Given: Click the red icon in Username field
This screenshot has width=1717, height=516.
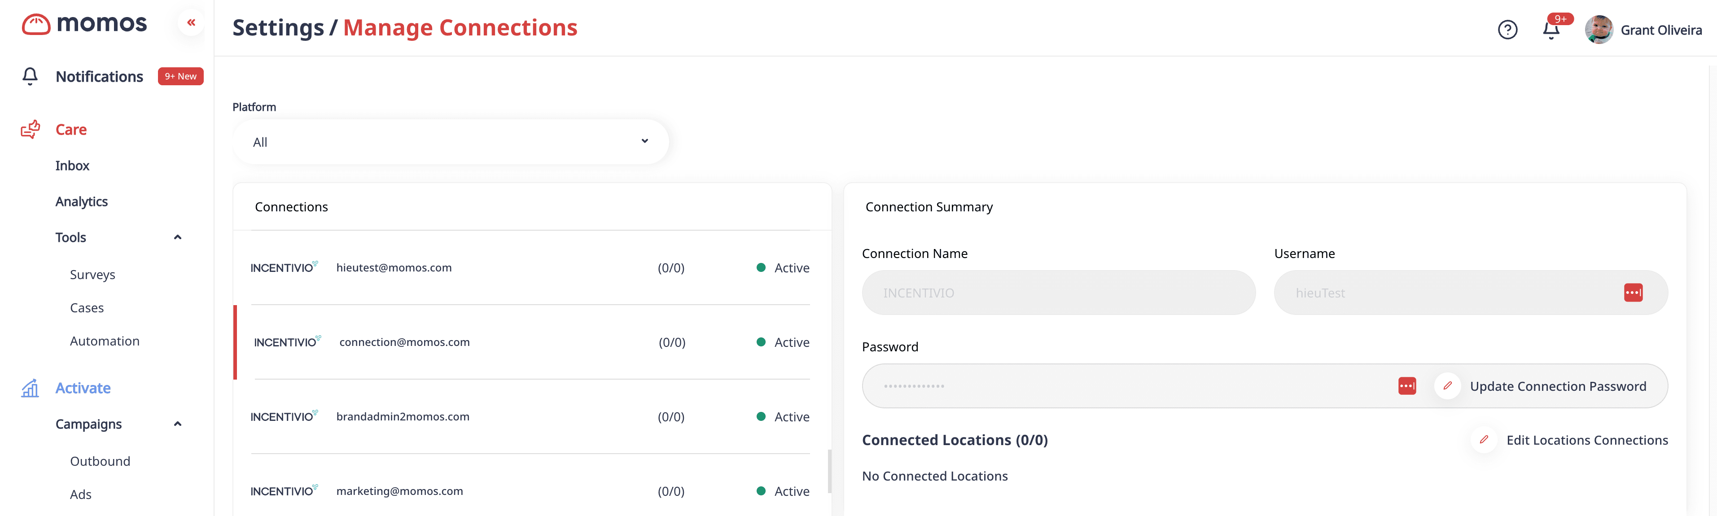Looking at the screenshot, I should [x=1633, y=293].
